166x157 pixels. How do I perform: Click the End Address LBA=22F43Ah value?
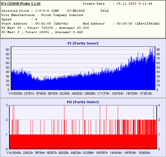(x=147, y=24)
